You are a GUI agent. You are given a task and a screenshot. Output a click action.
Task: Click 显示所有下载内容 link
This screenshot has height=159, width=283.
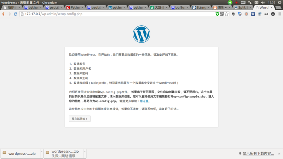(258, 154)
